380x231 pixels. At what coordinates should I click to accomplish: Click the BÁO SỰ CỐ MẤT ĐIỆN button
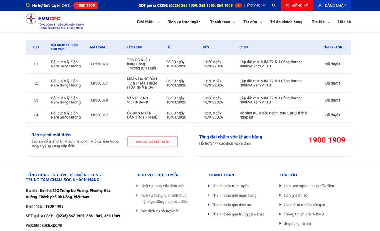pyautogui.click(x=153, y=142)
